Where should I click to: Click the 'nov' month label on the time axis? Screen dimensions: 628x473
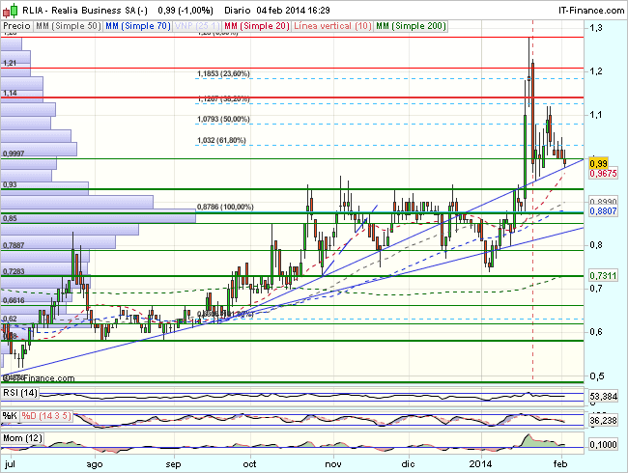[332, 464]
